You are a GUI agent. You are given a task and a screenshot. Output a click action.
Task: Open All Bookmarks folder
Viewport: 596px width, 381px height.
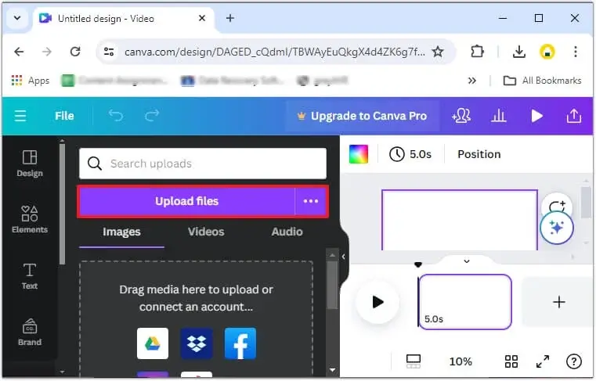click(x=542, y=81)
